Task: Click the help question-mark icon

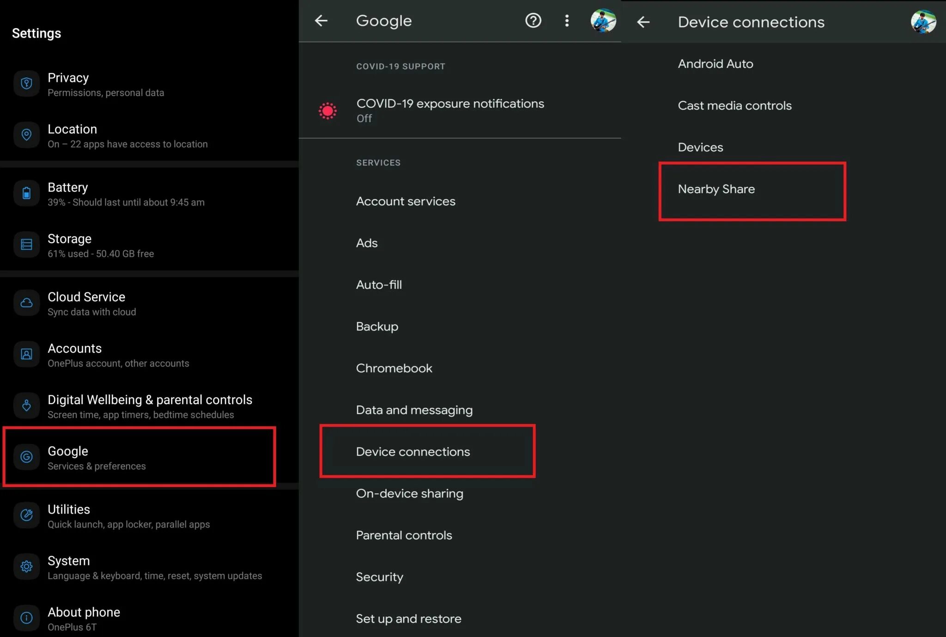Action: (x=533, y=21)
